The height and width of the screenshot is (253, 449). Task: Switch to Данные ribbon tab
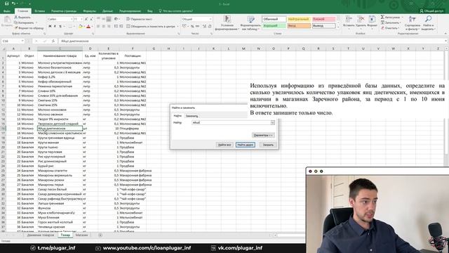tap(107, 11)
